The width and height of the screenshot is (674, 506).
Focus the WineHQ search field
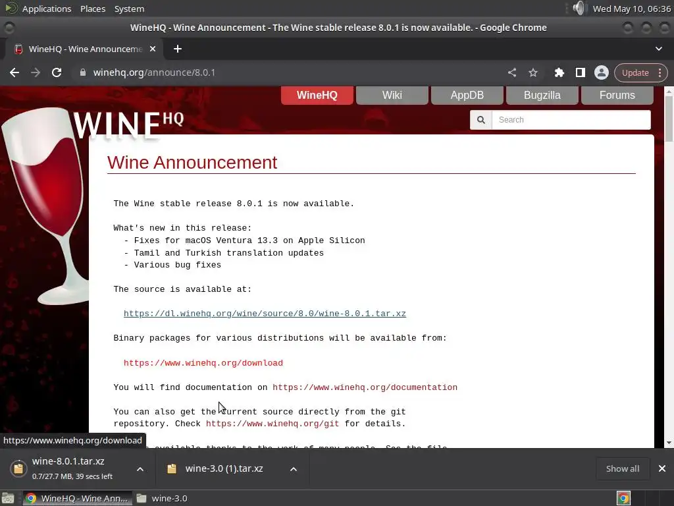(x=571, y=120)
